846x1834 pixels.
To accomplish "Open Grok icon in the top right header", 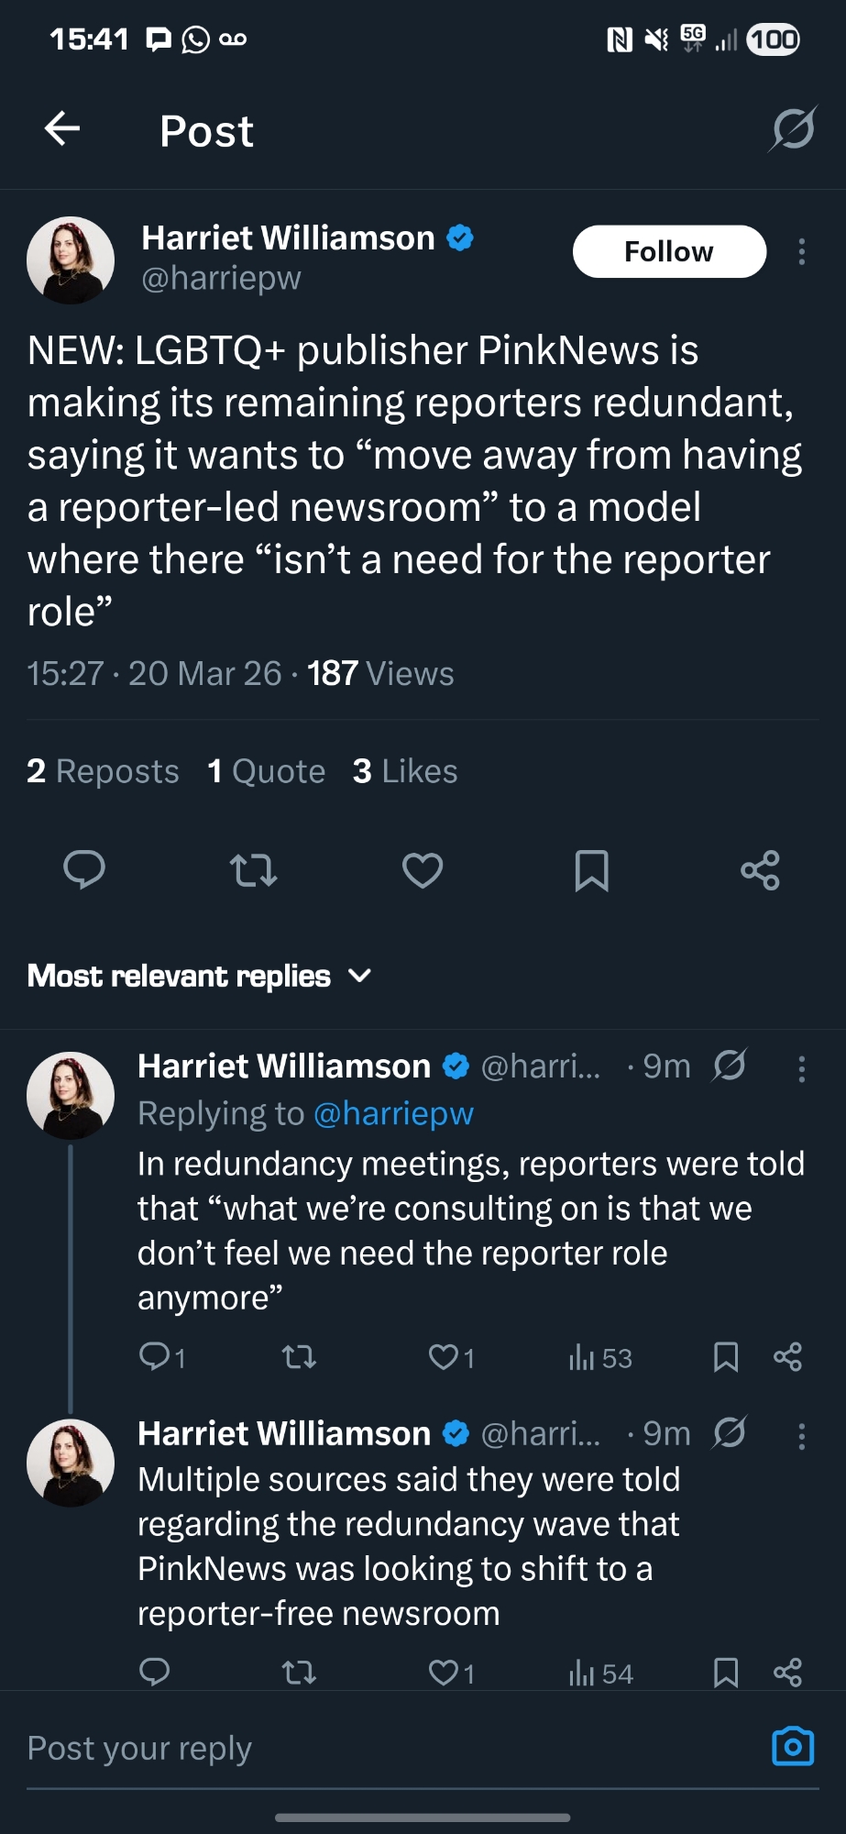I will click(x=792, y=129).
